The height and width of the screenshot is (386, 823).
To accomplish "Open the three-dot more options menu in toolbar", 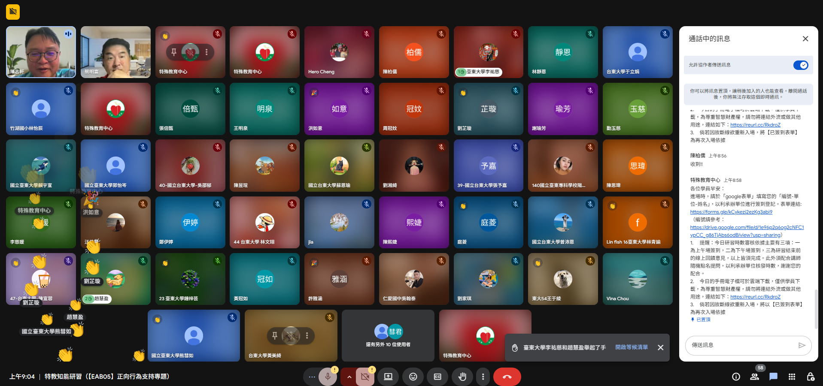I will tap(483, 377).
